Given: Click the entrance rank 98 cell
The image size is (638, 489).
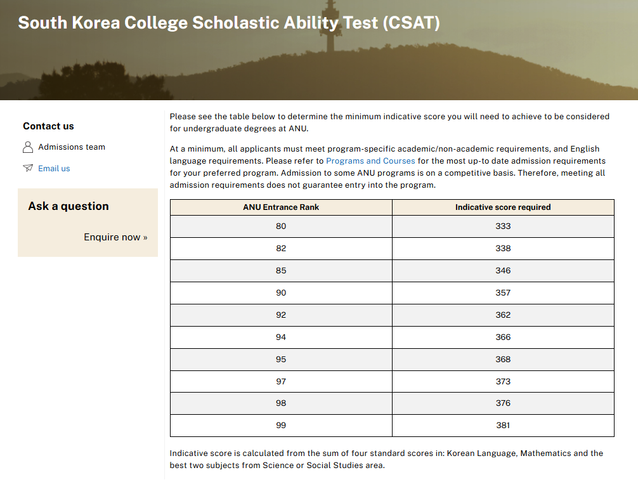Looking at the screenshot, I should click(x=281, y=403).
